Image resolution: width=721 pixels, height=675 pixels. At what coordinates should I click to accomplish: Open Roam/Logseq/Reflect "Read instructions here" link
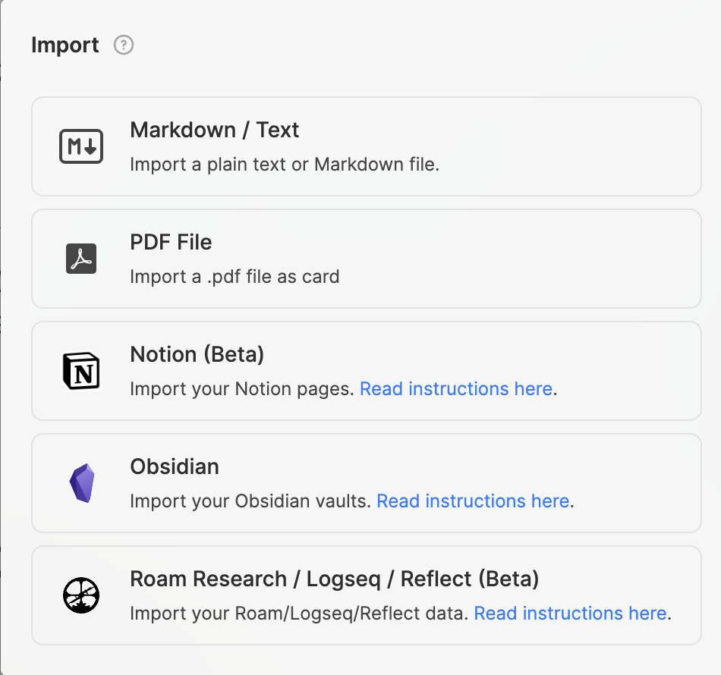(x=570, y=614)
